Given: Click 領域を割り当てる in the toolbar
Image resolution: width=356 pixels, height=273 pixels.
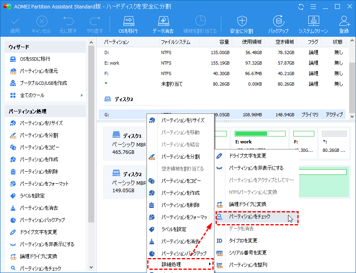Looking at the screenshot, I should (200, 25).
